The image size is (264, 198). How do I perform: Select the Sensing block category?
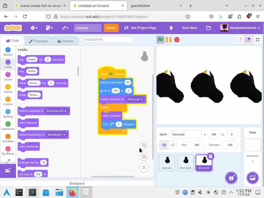(8, 114)
